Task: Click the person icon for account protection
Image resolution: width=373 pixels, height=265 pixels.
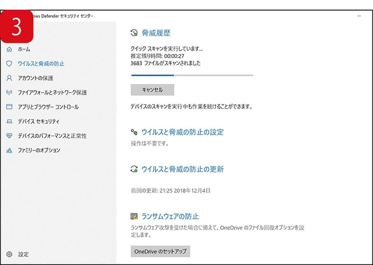Action: (x=9, y=78)
